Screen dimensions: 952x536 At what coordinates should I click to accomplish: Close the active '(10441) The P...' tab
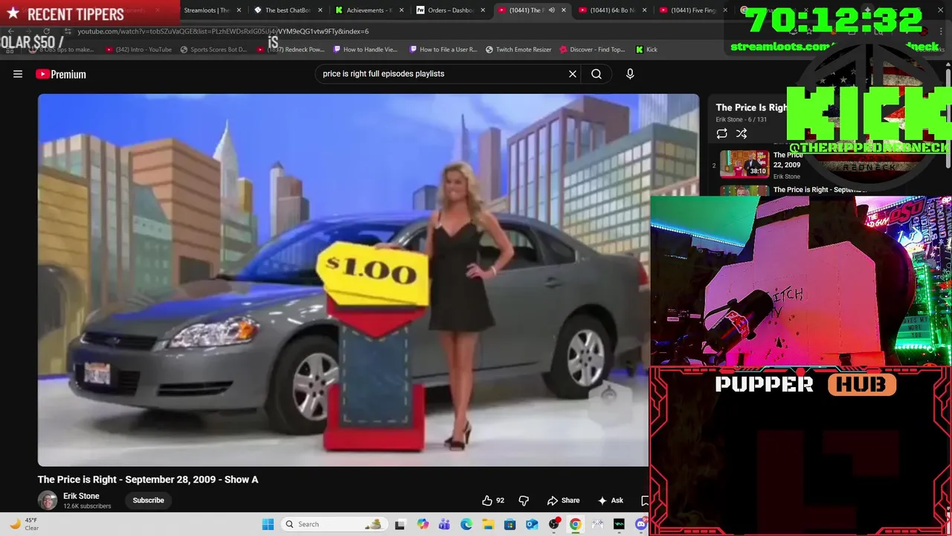pyautogui.click(x=563, y=10)
